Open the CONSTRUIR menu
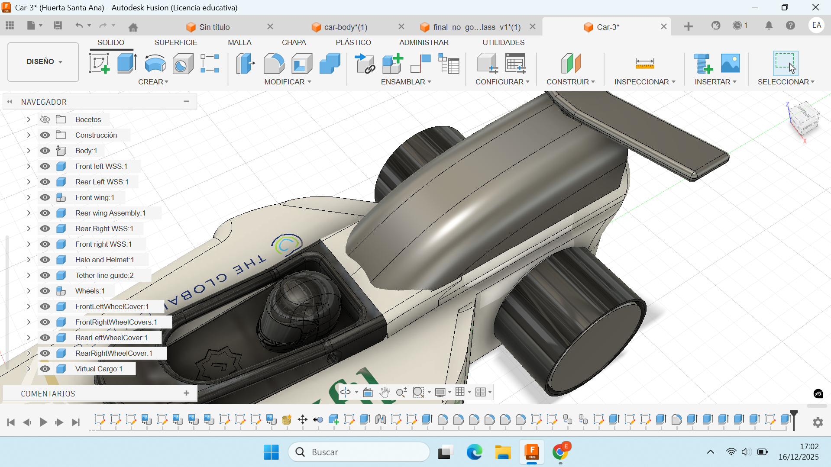 point(570,82)
